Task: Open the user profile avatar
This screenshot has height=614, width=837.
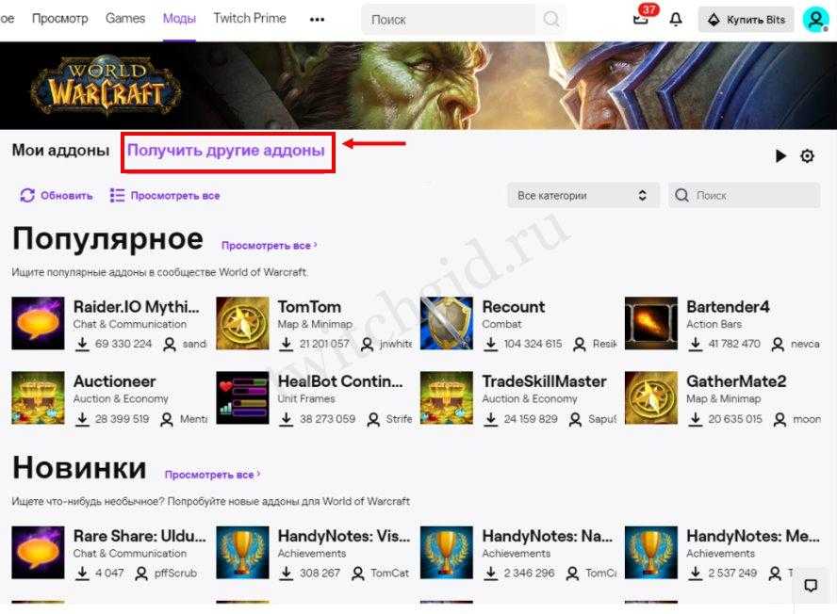Action: click(x=814, y=19)
